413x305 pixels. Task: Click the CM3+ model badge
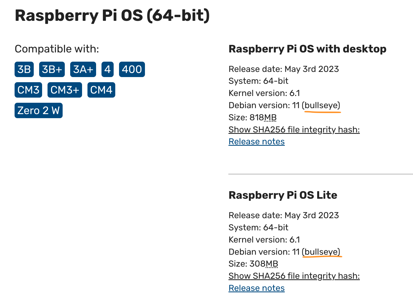coord(65,90)
